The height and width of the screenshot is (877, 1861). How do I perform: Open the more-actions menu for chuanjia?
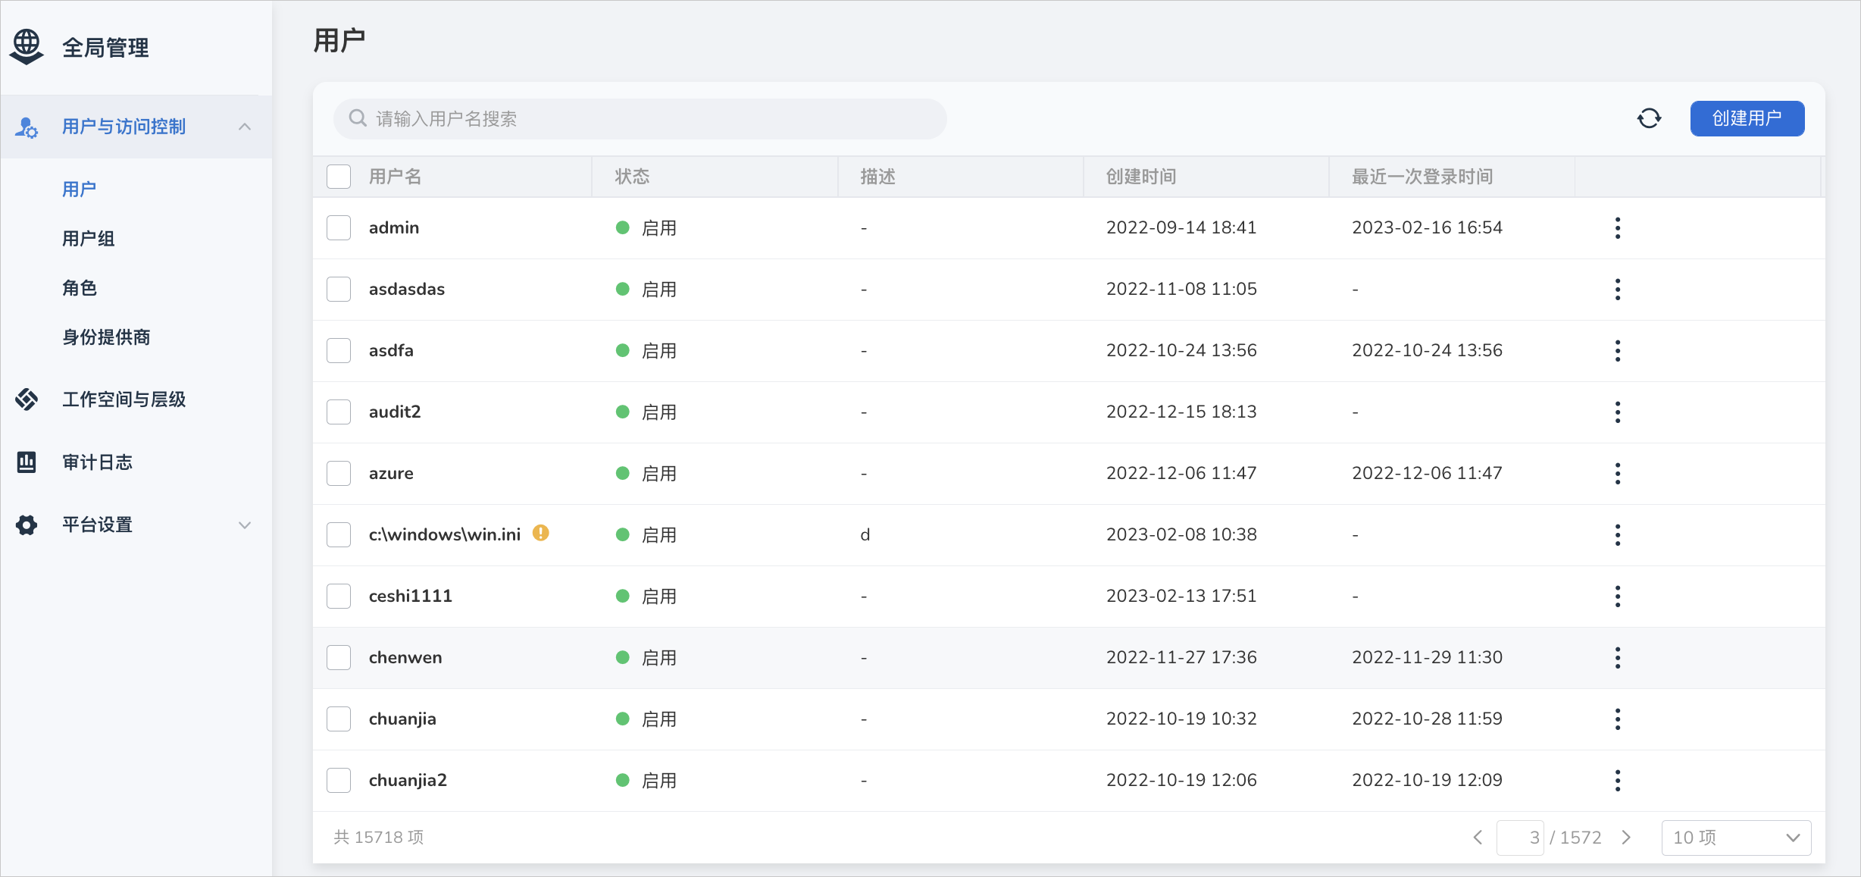(x=1618, y=719)
